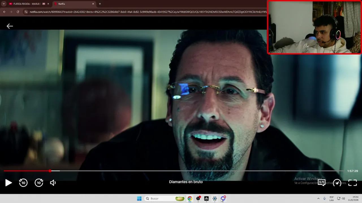Screen dimensions: 362x203
Task: Click browser forward arrow
Action: pos(11,12)
